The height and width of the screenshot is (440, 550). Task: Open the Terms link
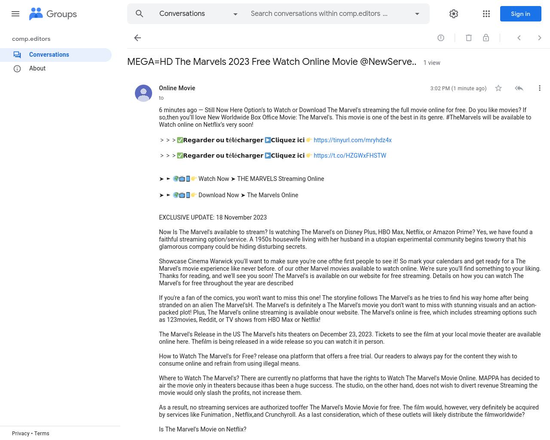tap(42, 434)
